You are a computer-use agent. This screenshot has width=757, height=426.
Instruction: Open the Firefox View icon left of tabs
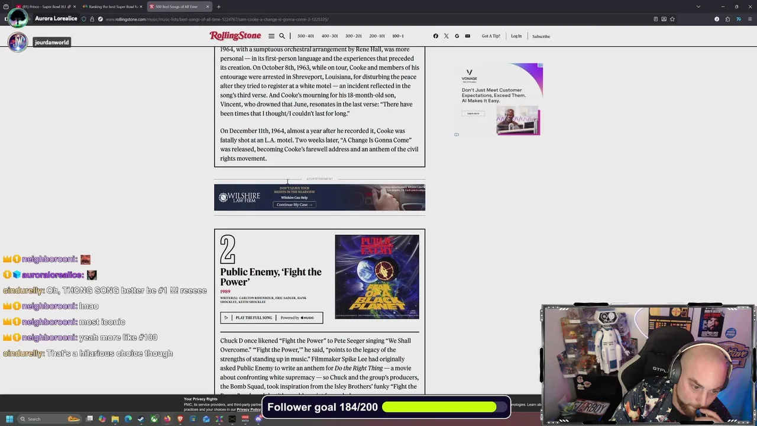[x=8, y=7]
